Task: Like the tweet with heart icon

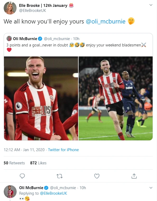Action: (x=97, y=176)
